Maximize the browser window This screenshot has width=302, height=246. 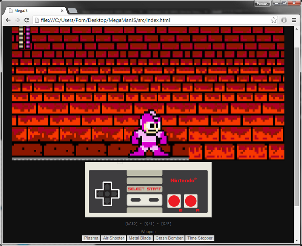click(284, 3)
